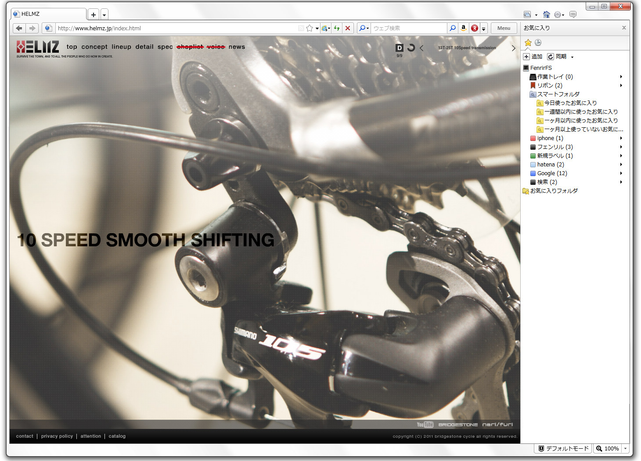Open the nari/furi logo link
The width and height of the screenshot is (641, 461).
coord(497,425)
